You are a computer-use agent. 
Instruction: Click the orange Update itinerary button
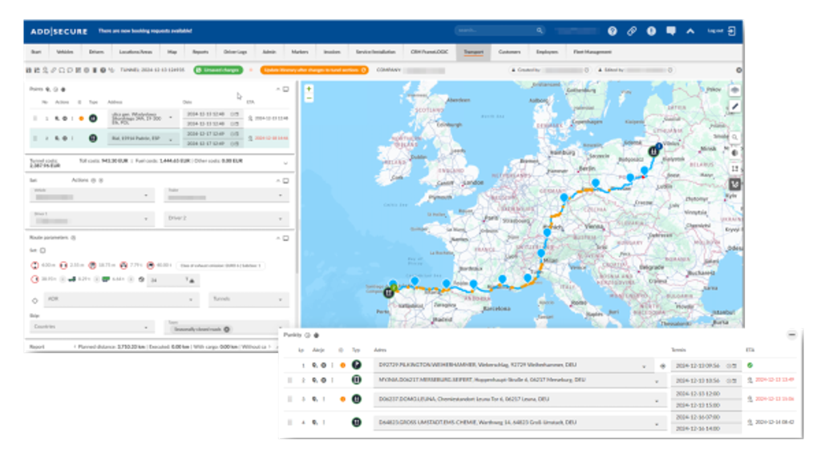point(314,70)
